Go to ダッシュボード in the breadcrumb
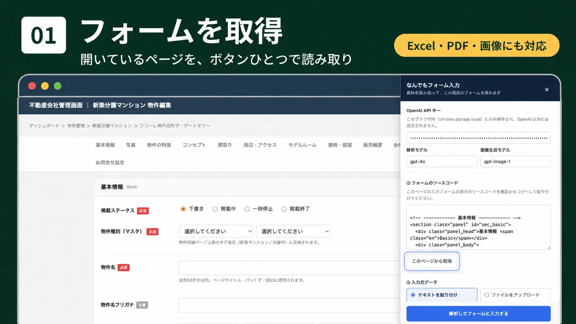This screenshot has height=324, width=576. [44, 126]
